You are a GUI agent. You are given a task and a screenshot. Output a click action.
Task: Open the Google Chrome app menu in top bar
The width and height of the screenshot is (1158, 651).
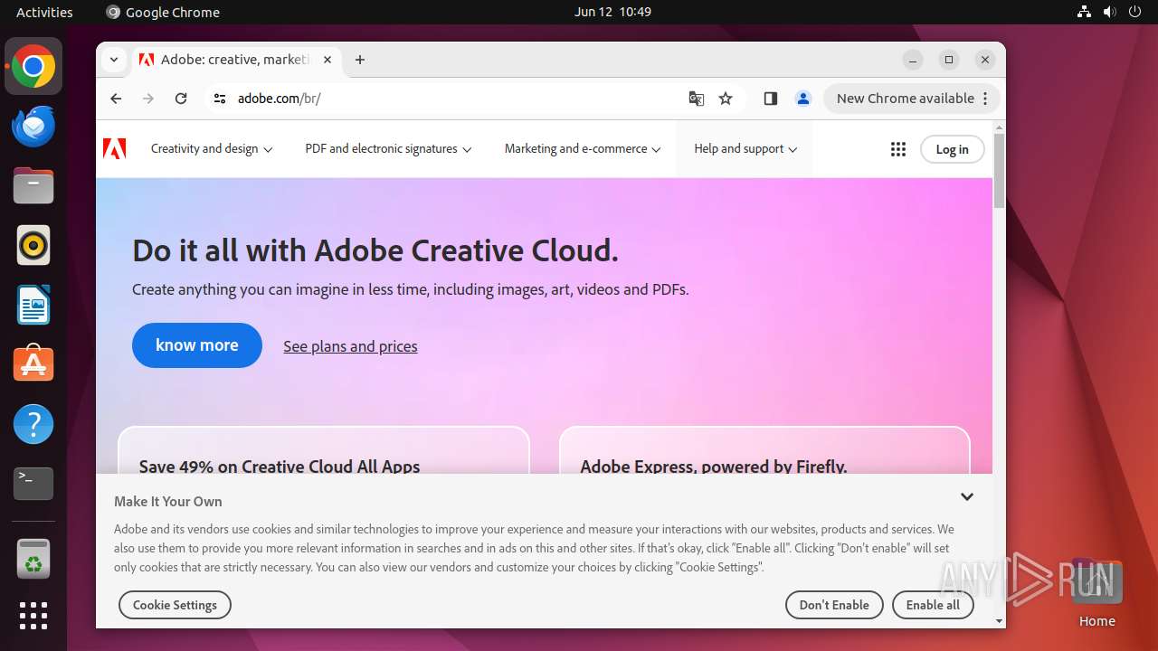[x=163, y=12]
